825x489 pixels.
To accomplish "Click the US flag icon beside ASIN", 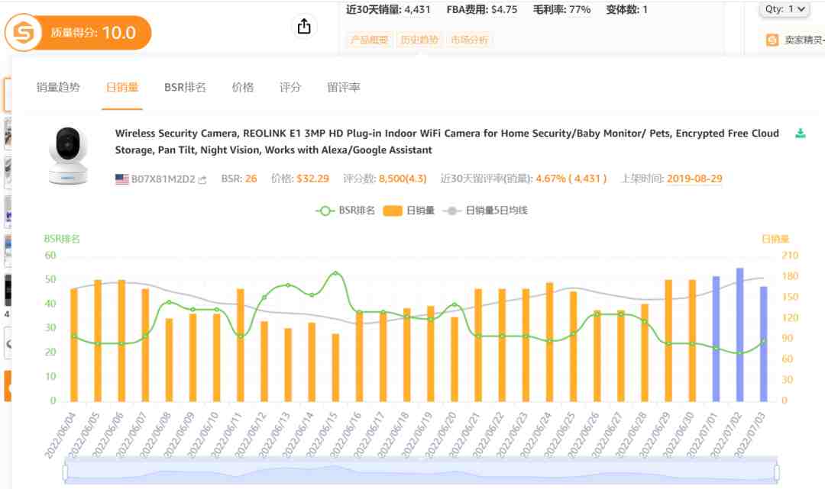I will click(x=121, y=179).
